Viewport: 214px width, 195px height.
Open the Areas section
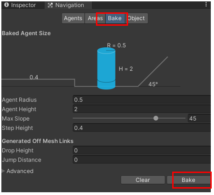pos(95,18)
